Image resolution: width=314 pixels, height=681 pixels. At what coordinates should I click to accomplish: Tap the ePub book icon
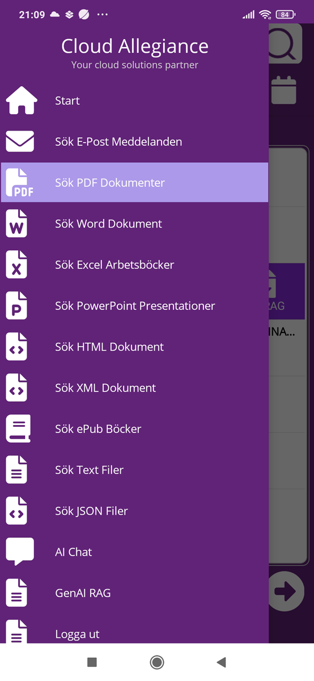[18, 428]
